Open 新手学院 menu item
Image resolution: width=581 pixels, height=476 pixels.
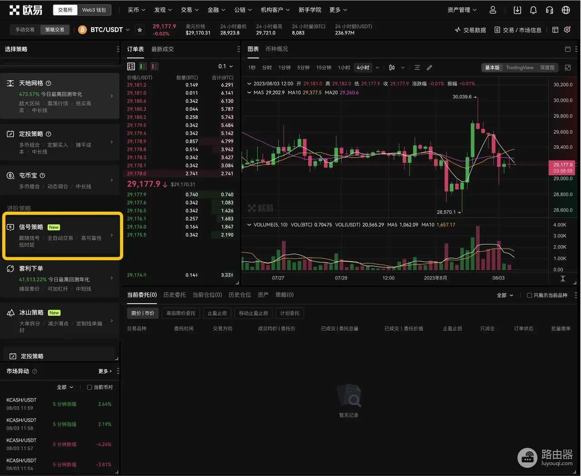coord(310,10)
